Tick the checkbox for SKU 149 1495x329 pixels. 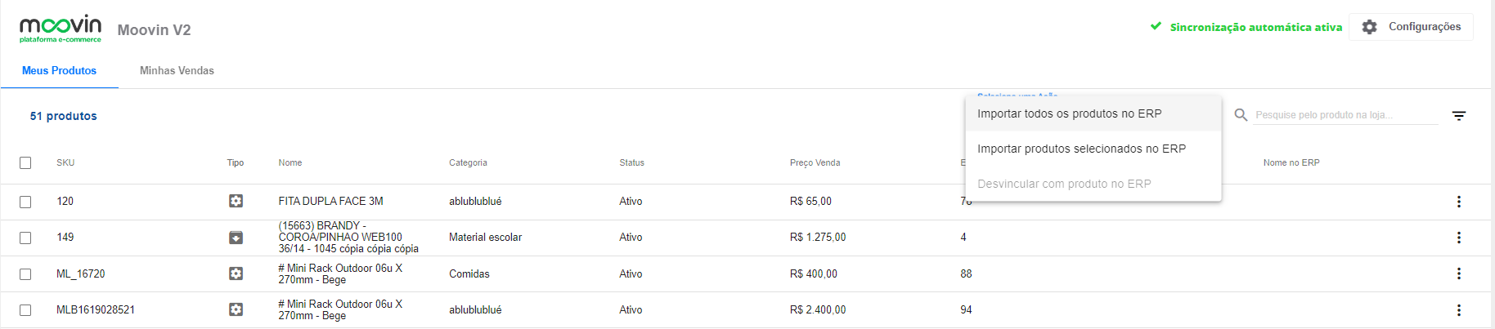click(x=25, y=238)
